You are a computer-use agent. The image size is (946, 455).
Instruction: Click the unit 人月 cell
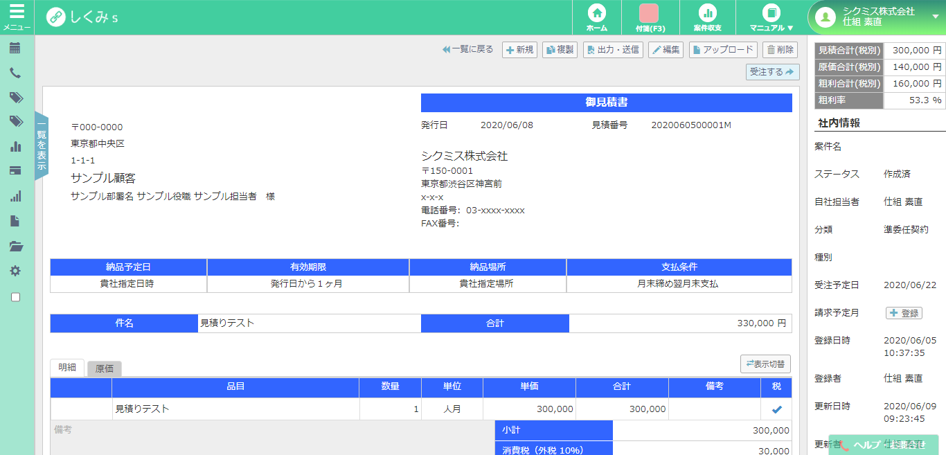(452, 409)
